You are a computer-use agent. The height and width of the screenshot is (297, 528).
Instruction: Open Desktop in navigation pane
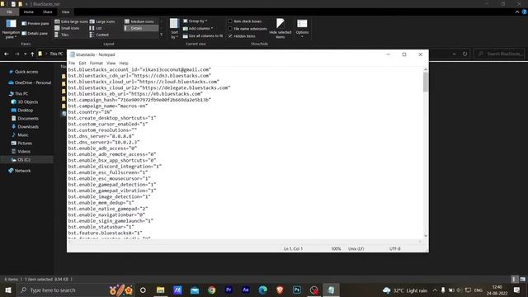[22, 110]
